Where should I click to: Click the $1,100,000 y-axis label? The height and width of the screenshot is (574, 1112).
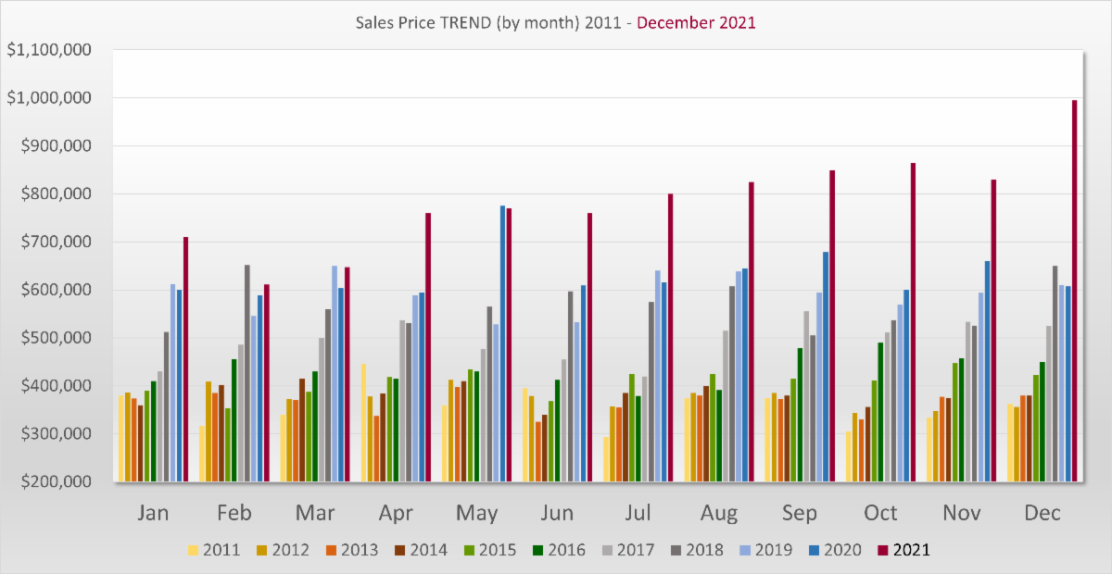pyautogui.click(x=47, y=50)
